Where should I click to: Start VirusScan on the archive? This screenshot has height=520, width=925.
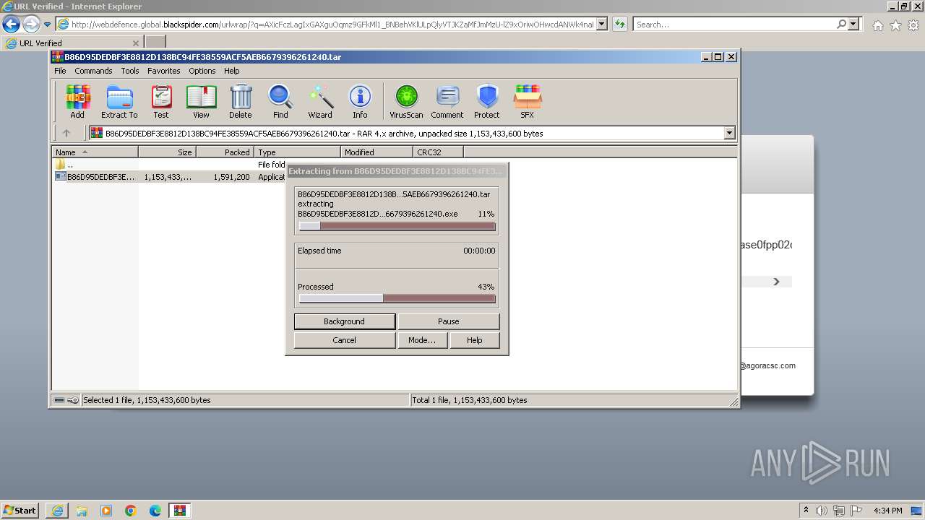[x=406, y=101]
